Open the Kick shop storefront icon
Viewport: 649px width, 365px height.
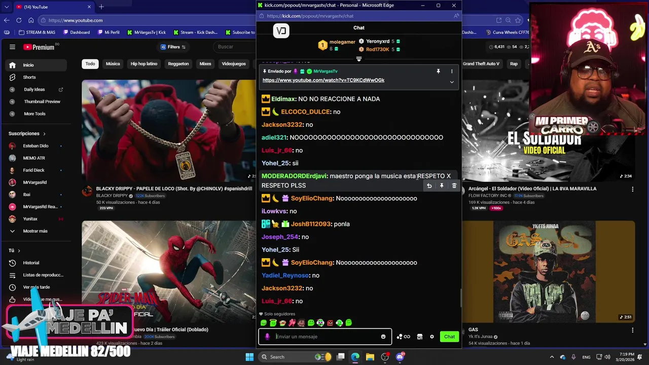pyautogui.click(x=420, y=337)
